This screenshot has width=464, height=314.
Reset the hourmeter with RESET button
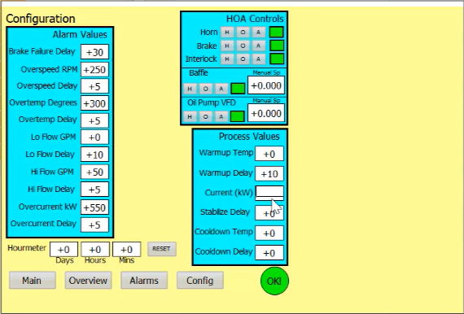point(162,249)
